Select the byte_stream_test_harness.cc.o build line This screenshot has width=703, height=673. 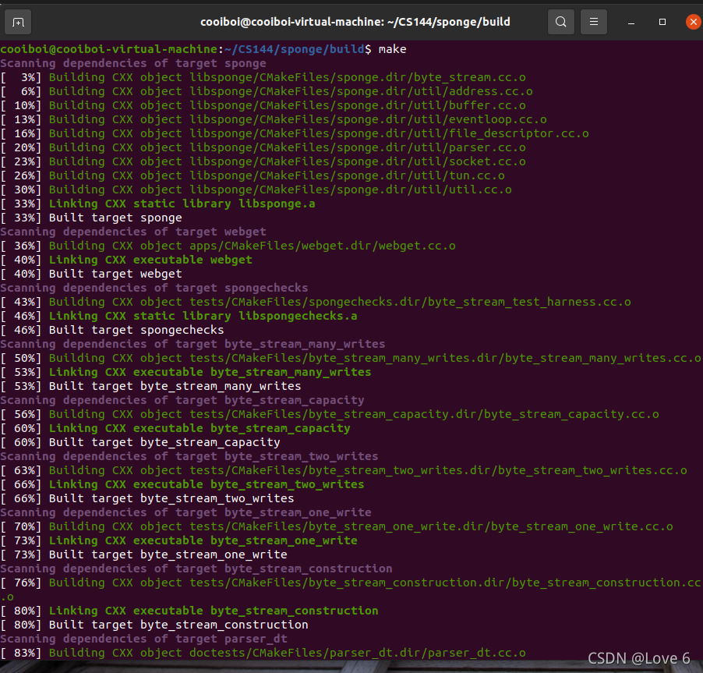[x=316, y=302]
